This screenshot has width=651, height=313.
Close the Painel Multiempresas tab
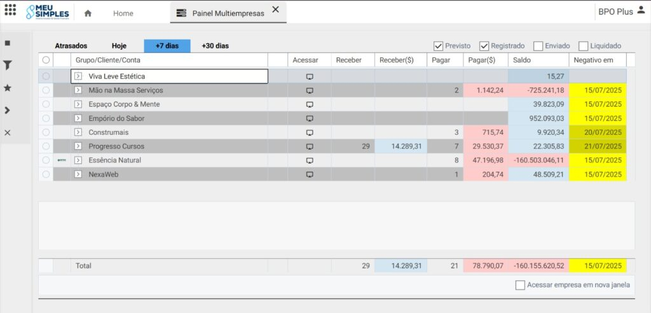275,9
